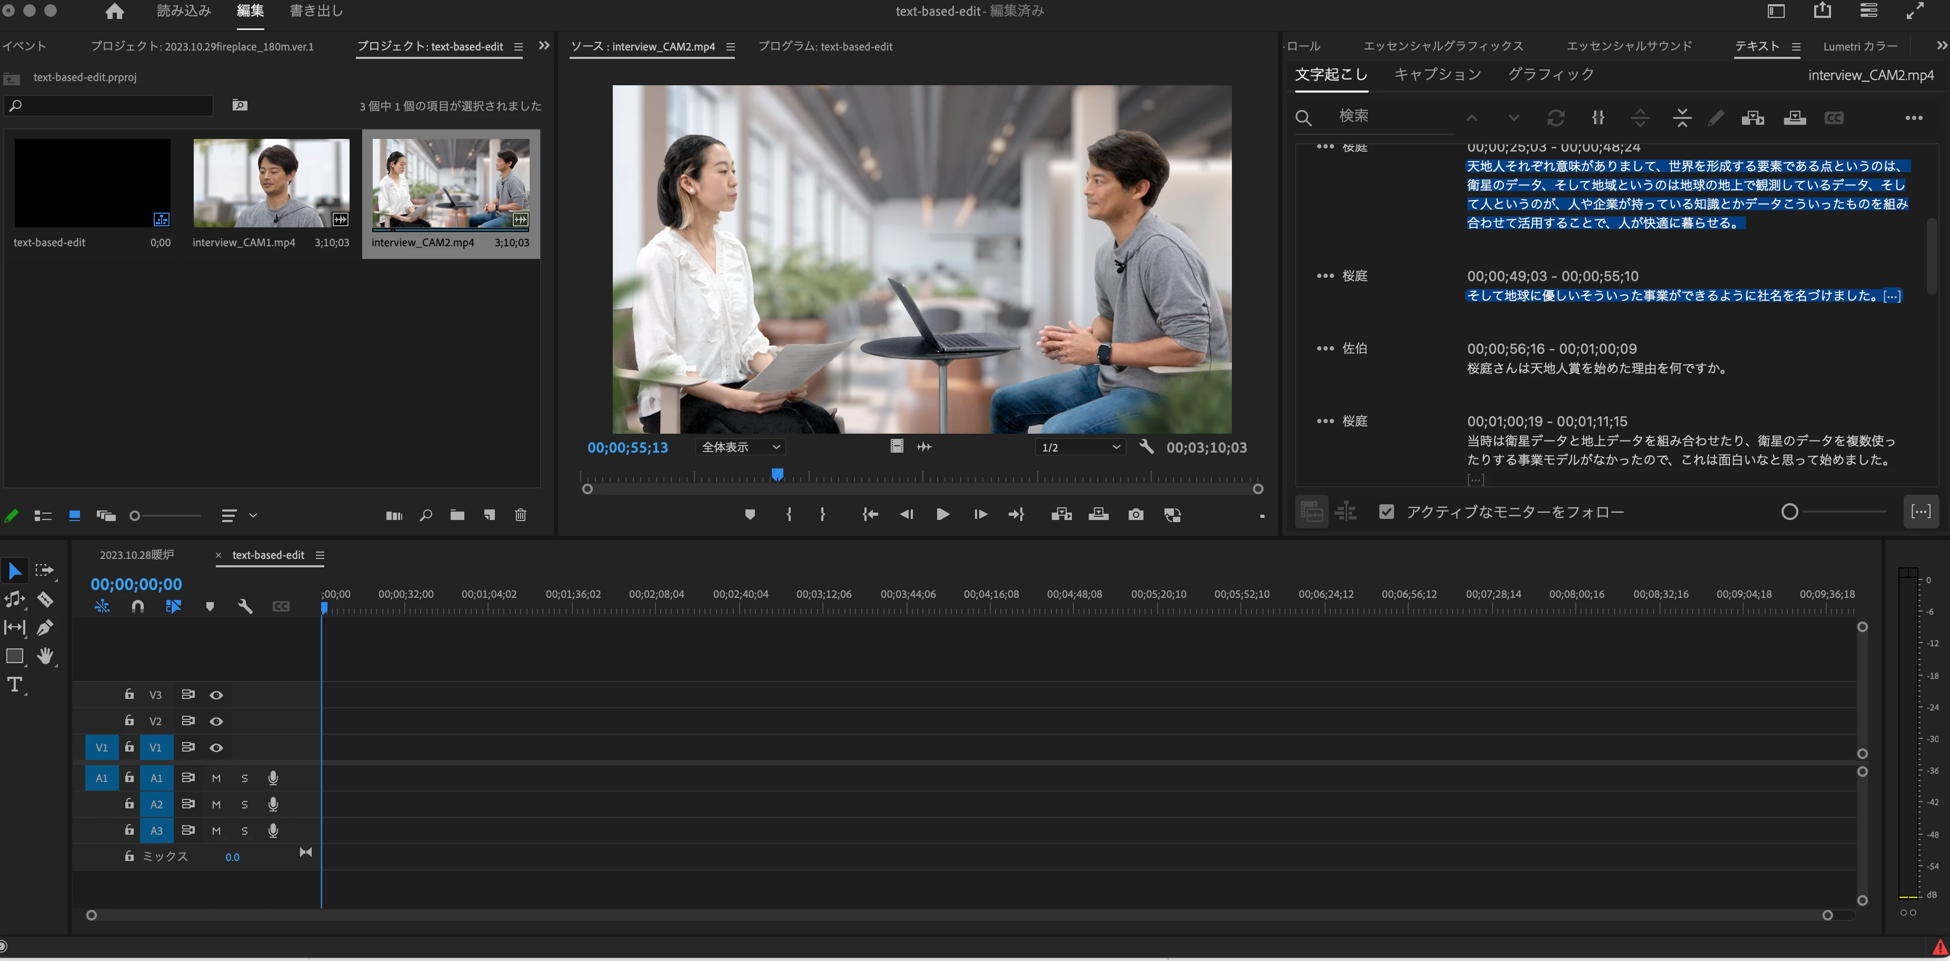This screenshot has width=1950, height=961.
Task: Click the Play button in Source monitor
Action: (x=942, y=515)
